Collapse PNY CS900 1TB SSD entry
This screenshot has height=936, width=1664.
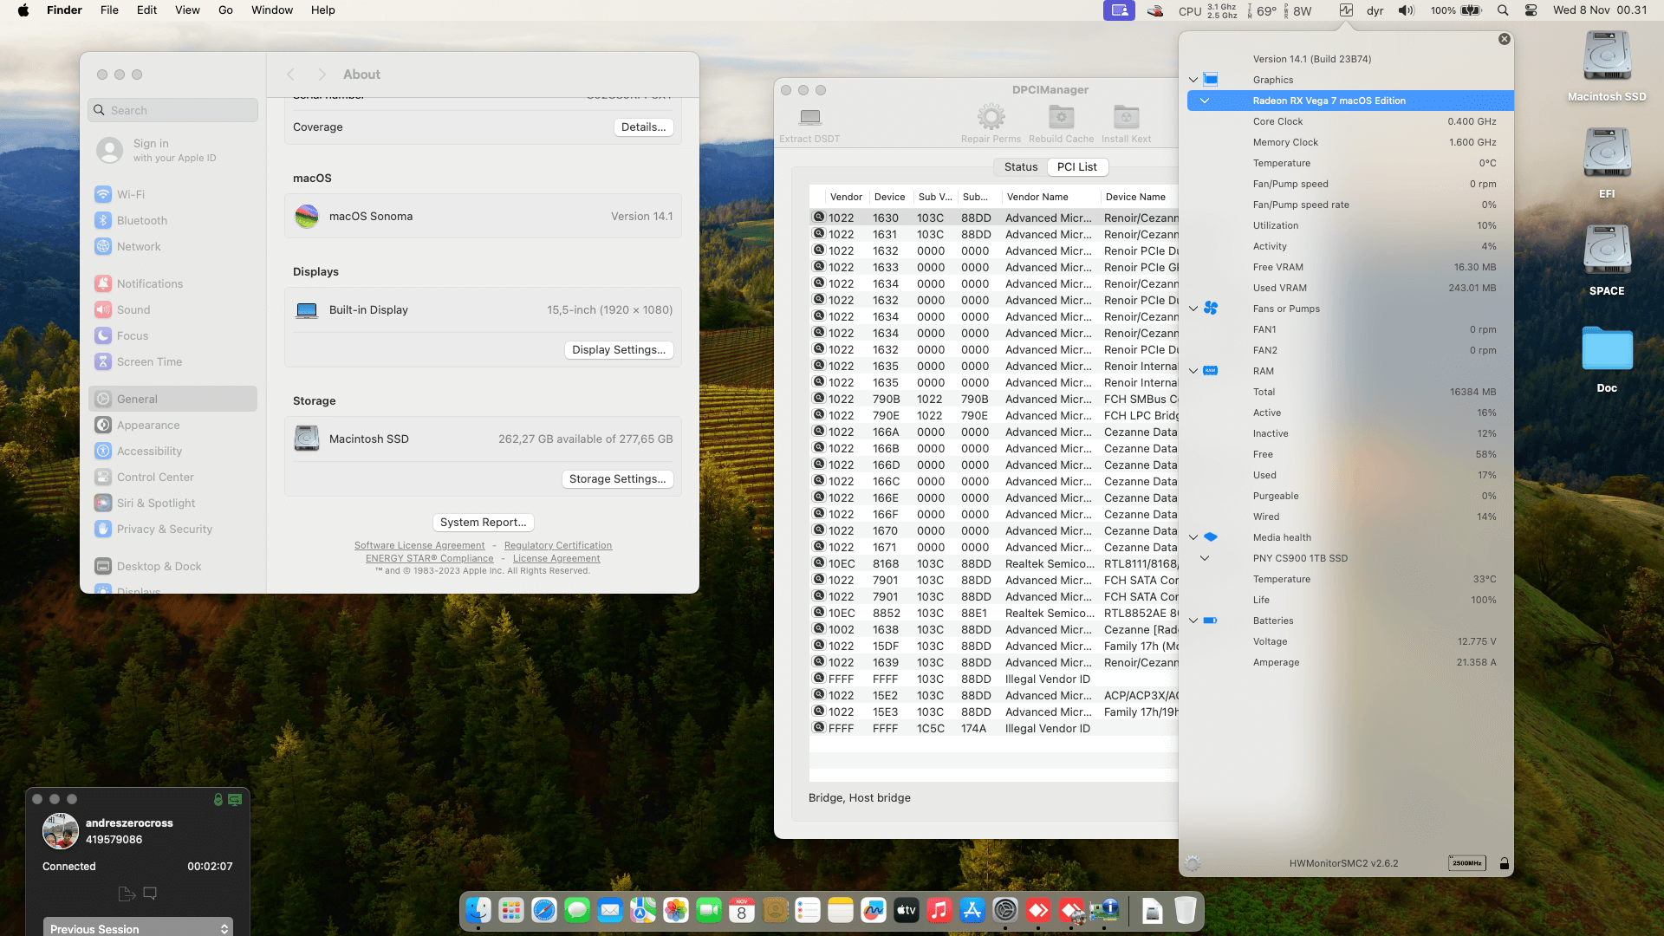tap(1205, 558)
